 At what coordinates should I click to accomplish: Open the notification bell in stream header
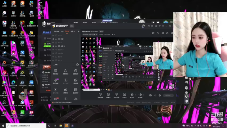coord(167,33)
